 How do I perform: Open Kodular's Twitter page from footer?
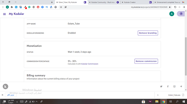[161, 86]
